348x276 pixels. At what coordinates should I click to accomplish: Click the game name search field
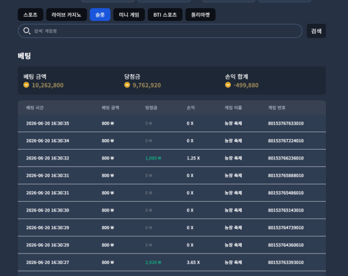[160, 31]
